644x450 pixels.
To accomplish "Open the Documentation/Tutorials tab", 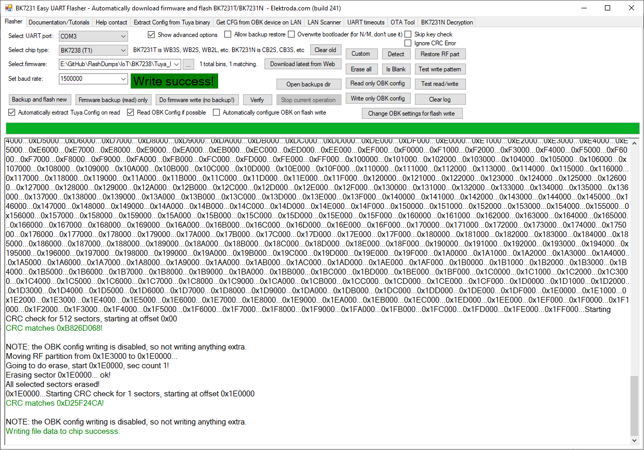I will (x=59, y=22).
